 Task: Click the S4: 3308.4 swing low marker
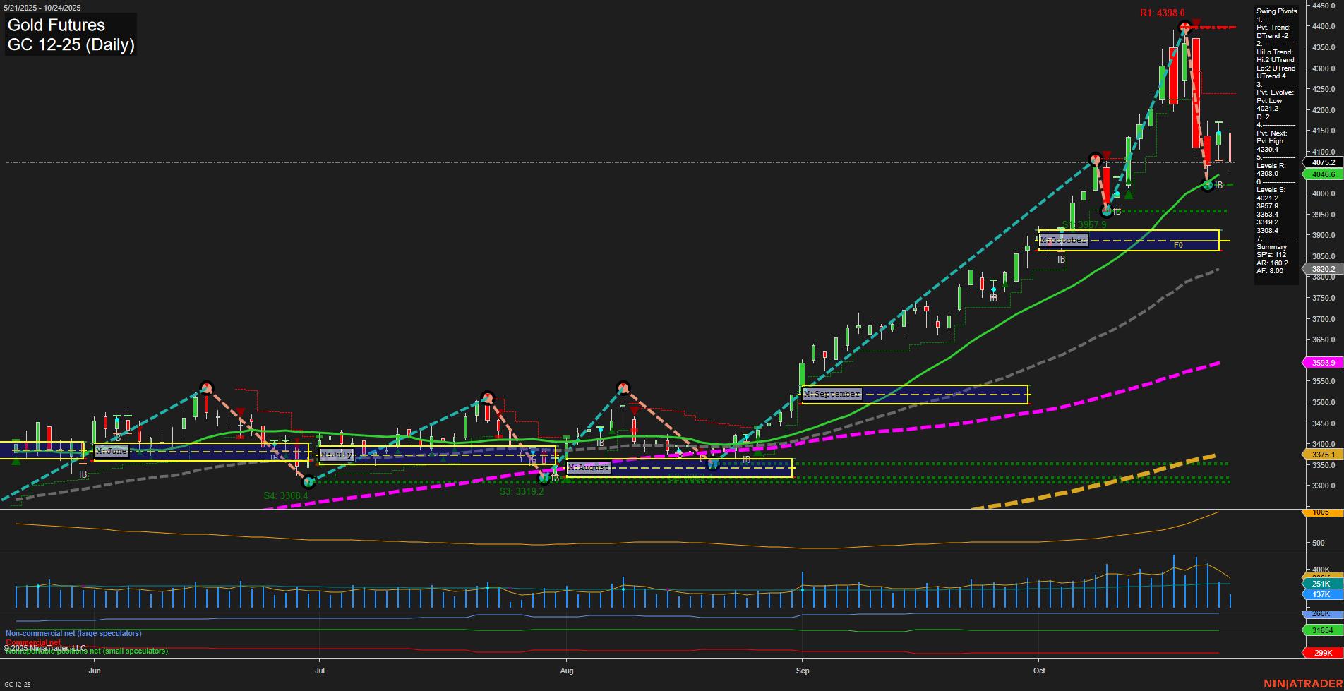(308, 481)
